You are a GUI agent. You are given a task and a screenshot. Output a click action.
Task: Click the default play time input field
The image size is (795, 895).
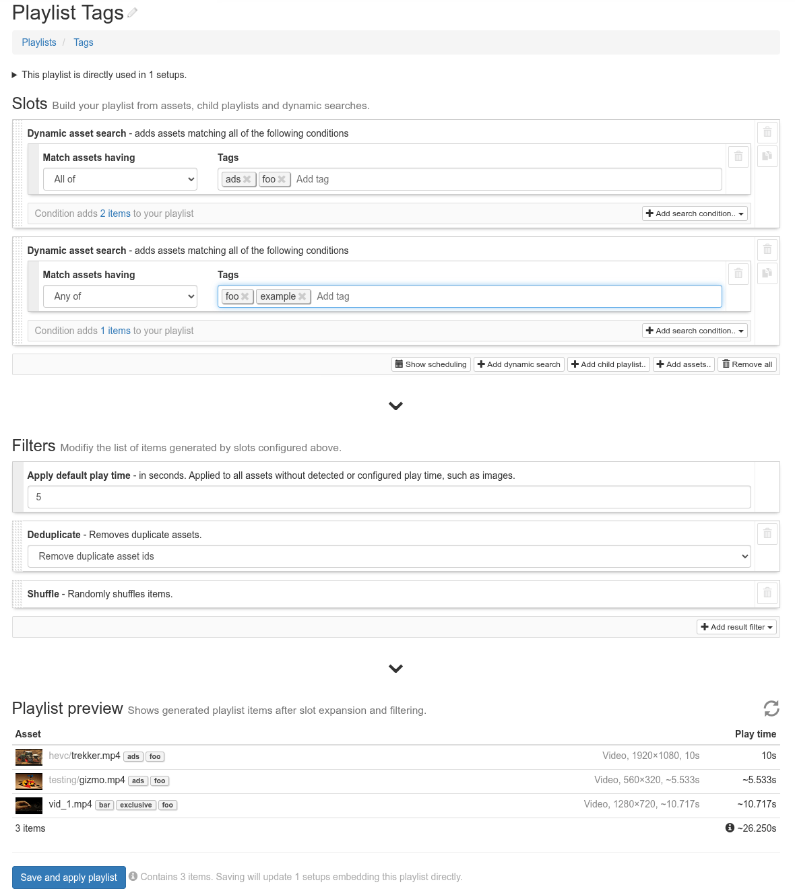[x=389, y=497]
